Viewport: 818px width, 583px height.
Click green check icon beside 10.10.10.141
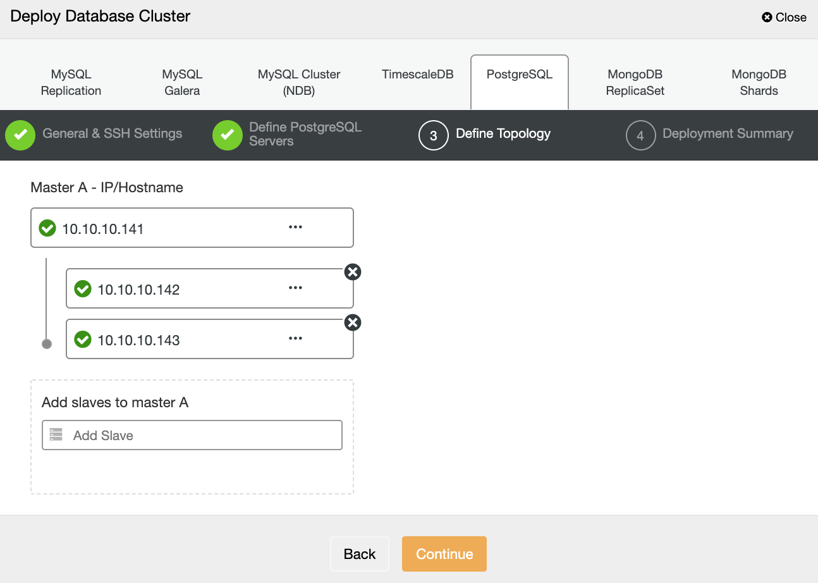pyautogui.click(x=47, y=228)
